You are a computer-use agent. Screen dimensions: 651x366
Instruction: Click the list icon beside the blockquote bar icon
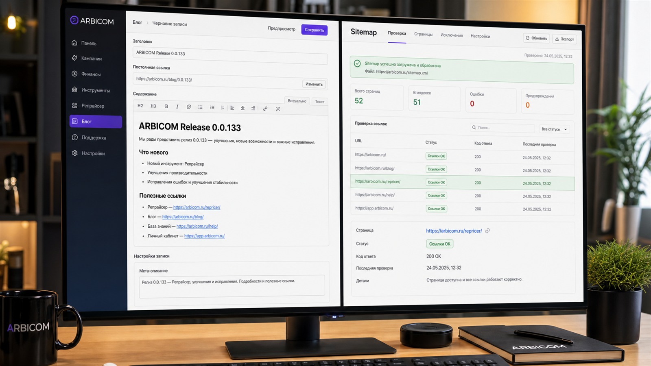212,107
